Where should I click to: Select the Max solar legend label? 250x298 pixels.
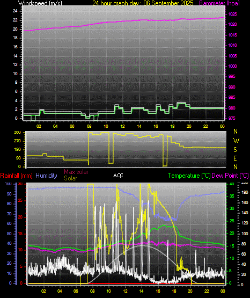76,172
